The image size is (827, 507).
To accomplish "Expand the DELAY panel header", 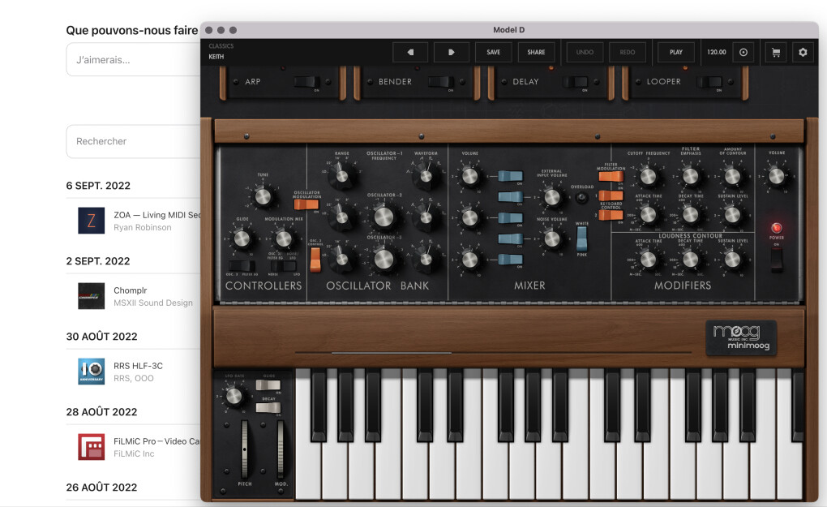I will click(526, 82).
